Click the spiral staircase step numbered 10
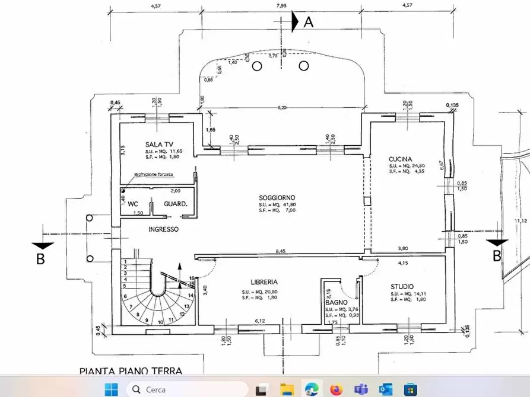 pos(161,323)
